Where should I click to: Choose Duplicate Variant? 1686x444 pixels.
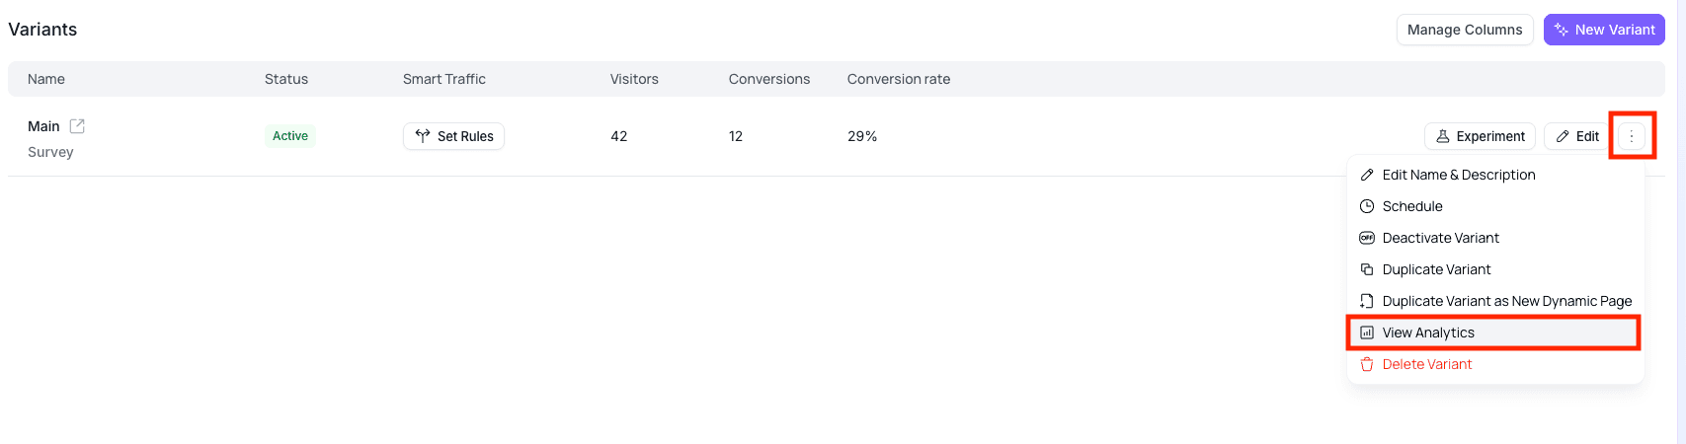click(x=1495, y=269)
